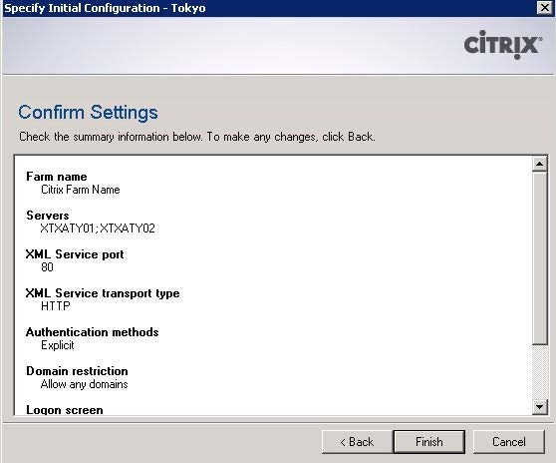
Task: Click the Authentication methods heading
Action: pos(93,332)
